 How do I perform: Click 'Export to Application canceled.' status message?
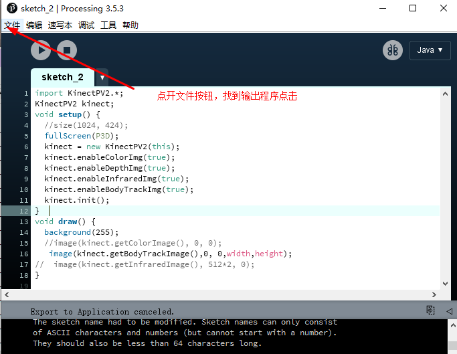[x=102, y=312]
